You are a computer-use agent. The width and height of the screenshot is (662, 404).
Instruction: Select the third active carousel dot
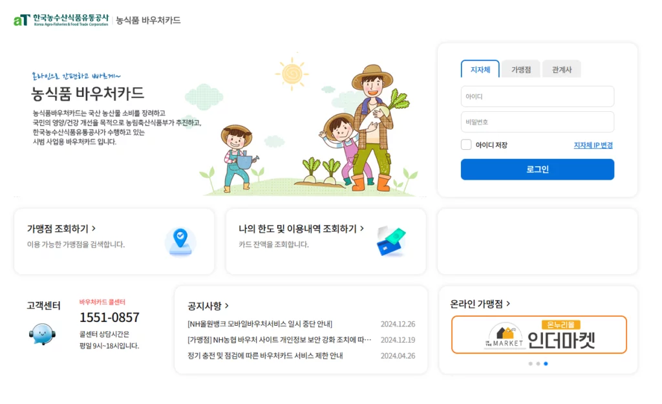tap(546, 363)
